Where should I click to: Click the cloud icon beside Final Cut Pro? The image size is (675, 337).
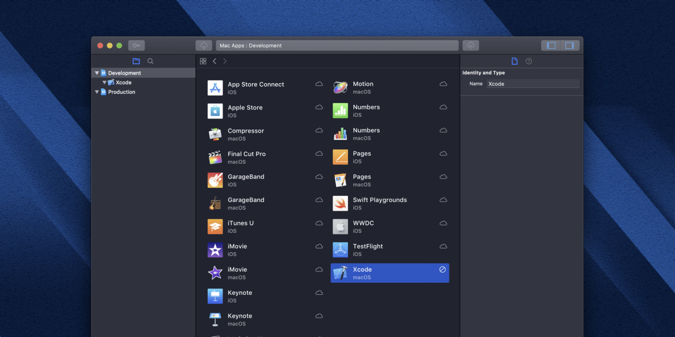tap(319, 154)
